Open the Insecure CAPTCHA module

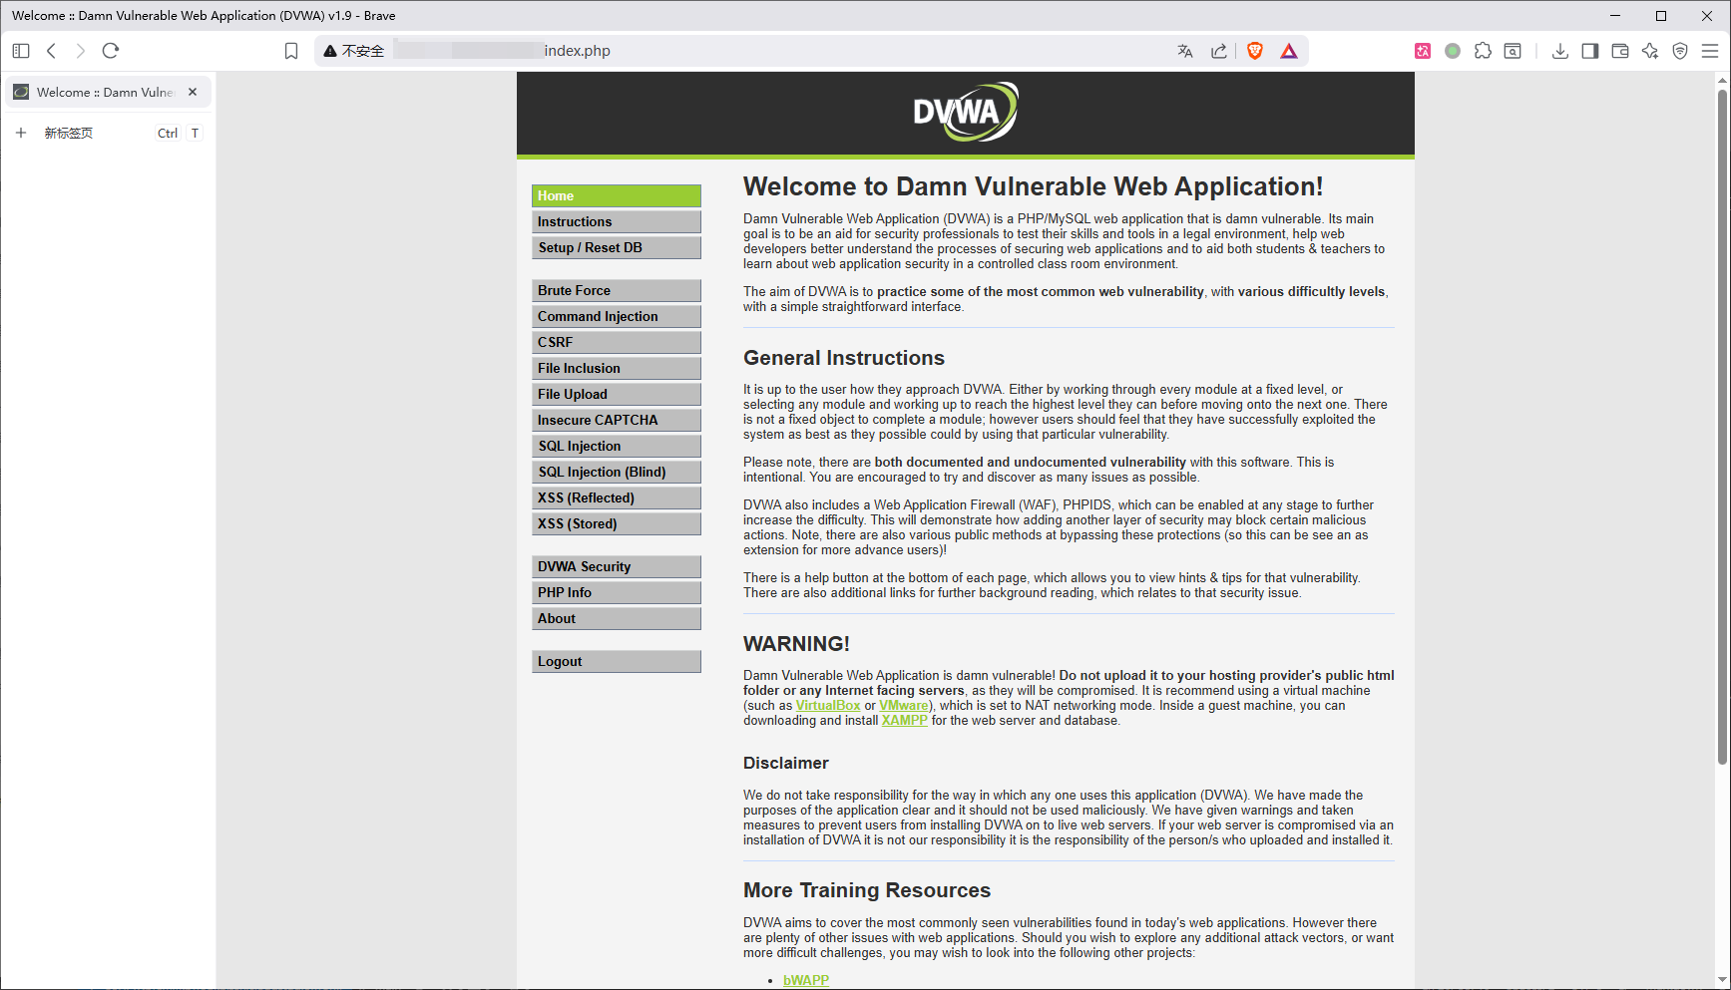617,420
